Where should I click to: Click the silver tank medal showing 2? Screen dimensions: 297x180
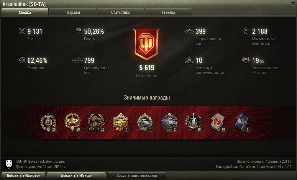pyautogui.click(x=169, y=122)
